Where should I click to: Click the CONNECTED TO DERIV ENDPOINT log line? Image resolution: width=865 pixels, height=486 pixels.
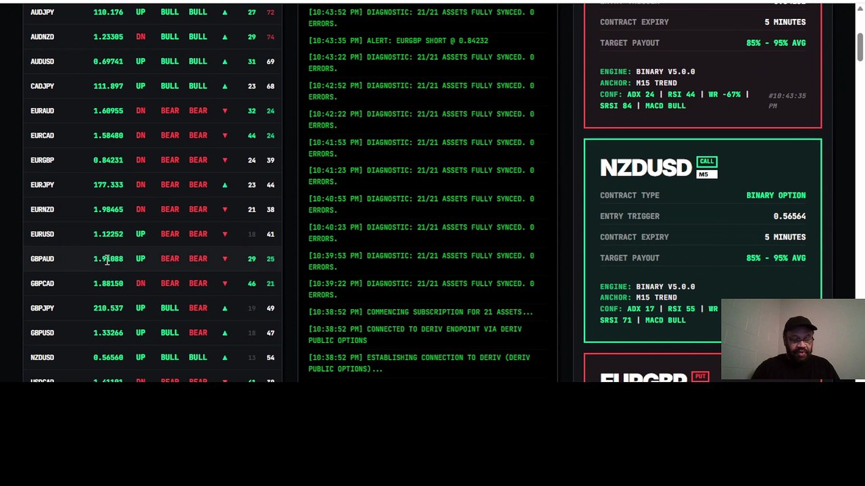coord(415,335)
